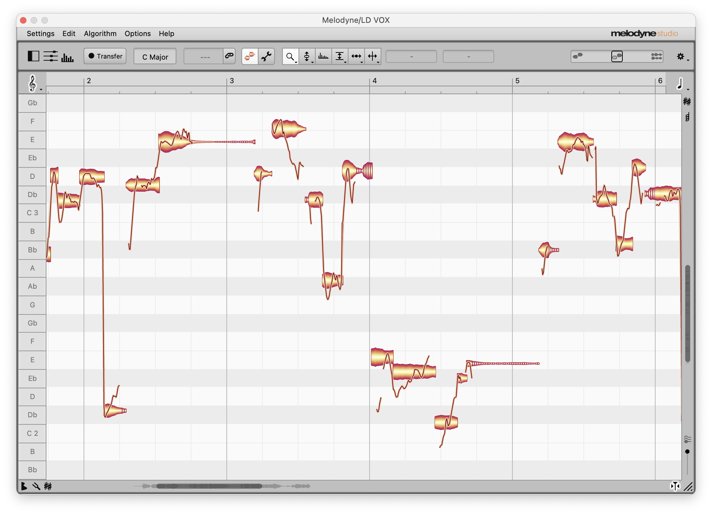Click the melodyne studio logo

pos(644,34)
